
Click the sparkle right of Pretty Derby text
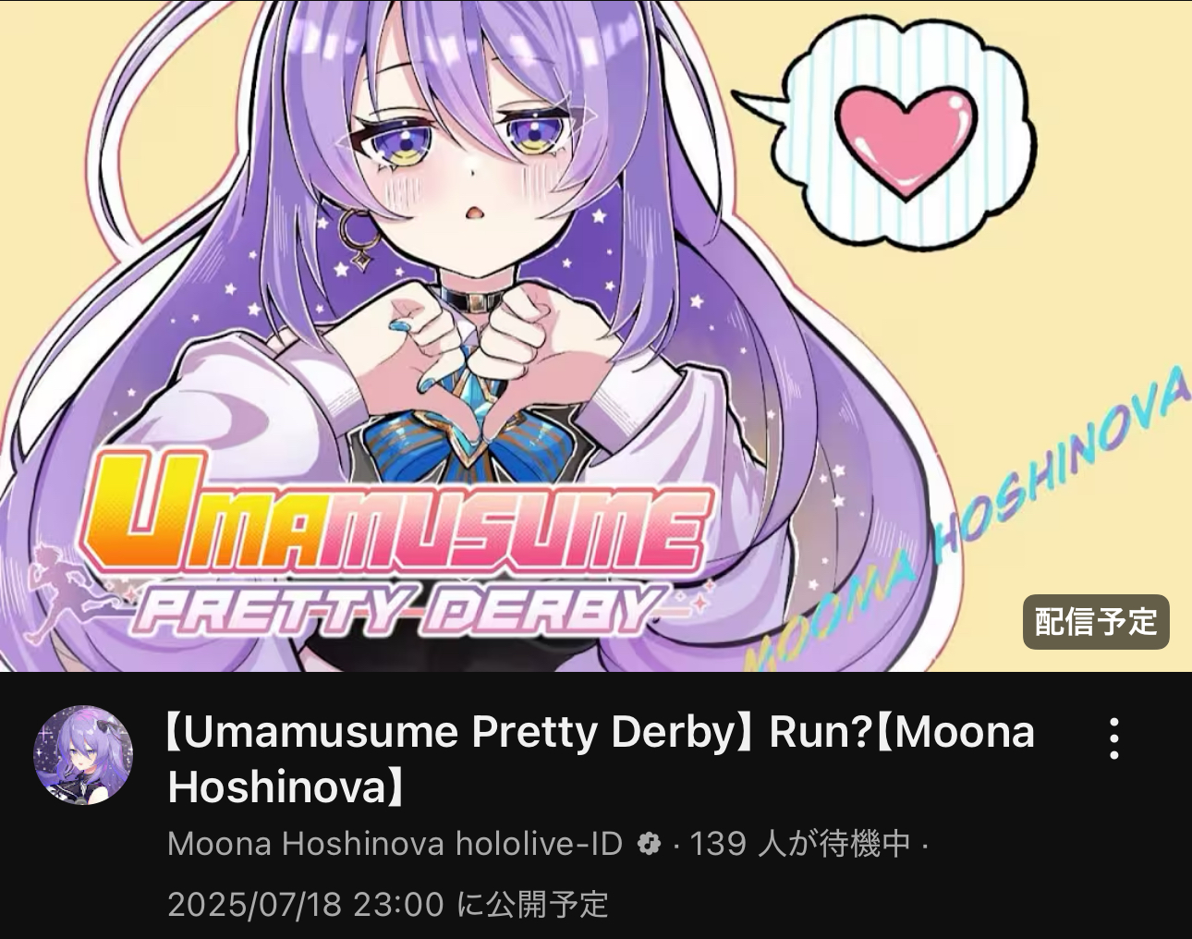click(699, 604)
